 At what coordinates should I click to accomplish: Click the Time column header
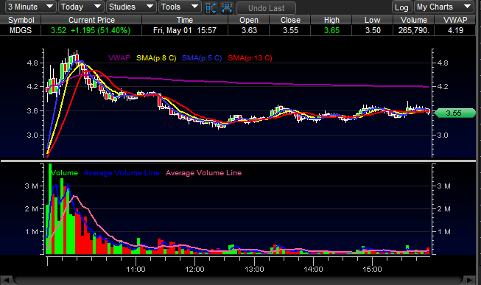185,20
